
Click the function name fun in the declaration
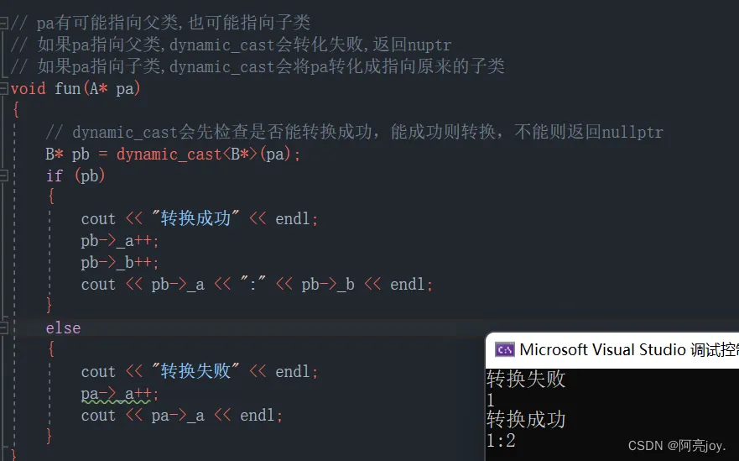tap(66, 89)
